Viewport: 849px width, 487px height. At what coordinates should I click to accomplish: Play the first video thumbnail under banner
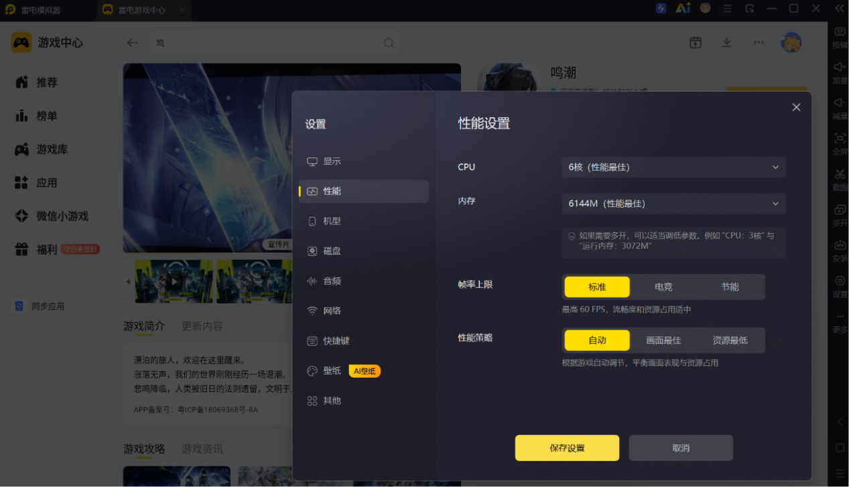click(174, 281)
